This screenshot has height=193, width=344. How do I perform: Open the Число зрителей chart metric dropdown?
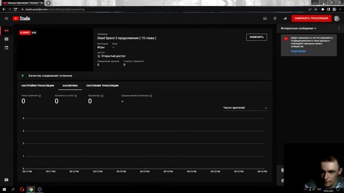[x=245, y=108]
